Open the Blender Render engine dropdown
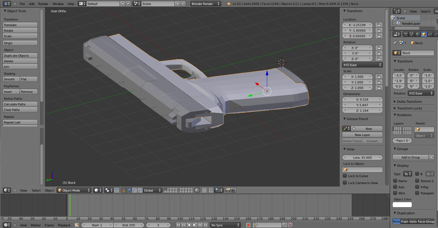This screenshot has height=228, width=438. [206, 4]
